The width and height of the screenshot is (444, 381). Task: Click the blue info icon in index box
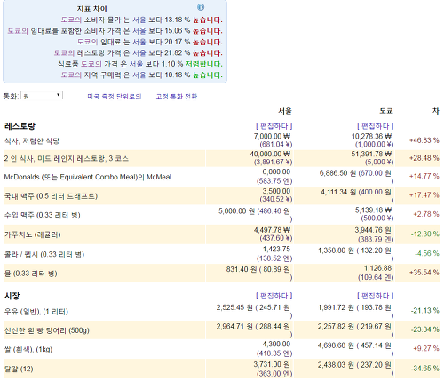click(x=201, y=7)
